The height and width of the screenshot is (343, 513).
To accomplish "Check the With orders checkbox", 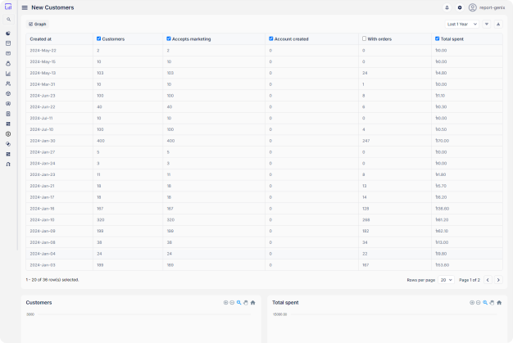I will 364,38.
